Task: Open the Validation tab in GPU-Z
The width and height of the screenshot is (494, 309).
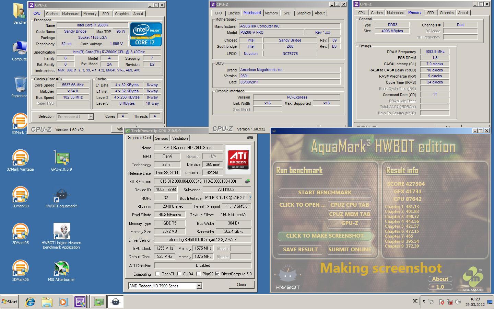Action: [180, 138]
